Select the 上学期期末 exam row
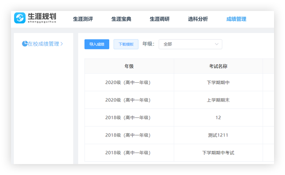 click(218, 100)
